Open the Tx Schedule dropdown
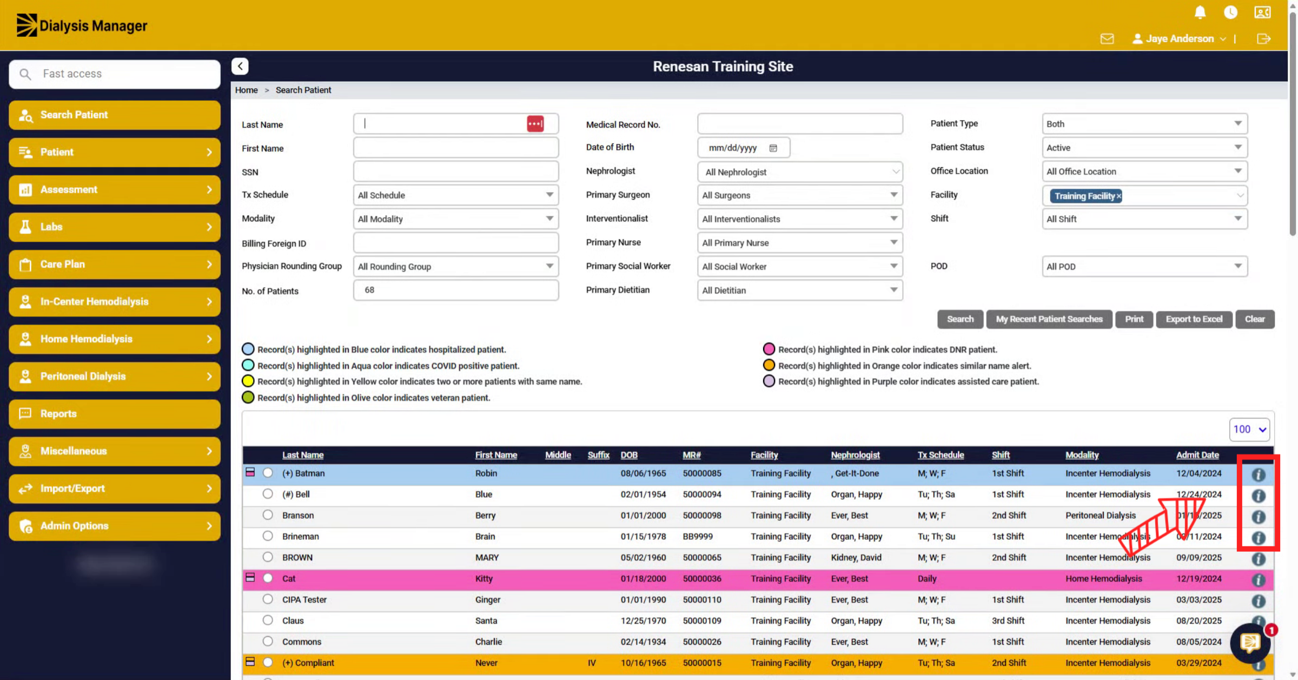 pos(456,195)
